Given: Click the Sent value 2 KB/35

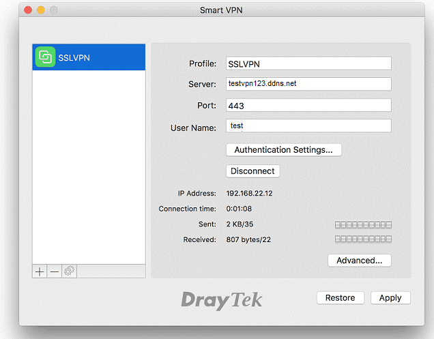Looking at the screenshot, I should click(x=240, y=224).
